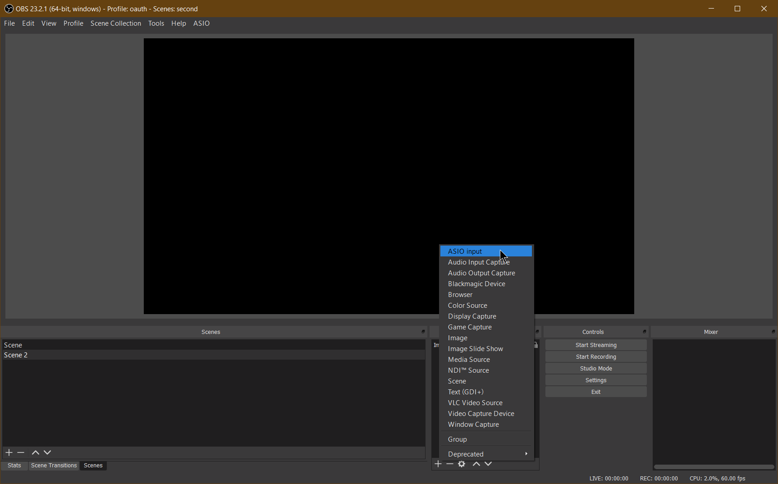Screen dimensions: 778x484
Task: Click the CPU usage status text
Action: 718,479
